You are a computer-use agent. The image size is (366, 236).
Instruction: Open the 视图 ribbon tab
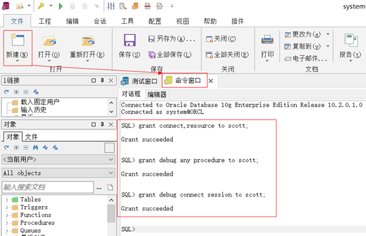[182, 21]
